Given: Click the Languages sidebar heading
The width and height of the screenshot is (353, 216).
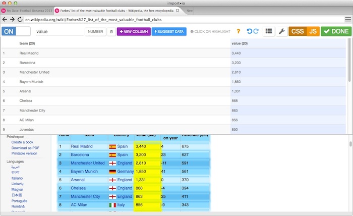Looking at the screenshot, I should click(x=15, y=161).
